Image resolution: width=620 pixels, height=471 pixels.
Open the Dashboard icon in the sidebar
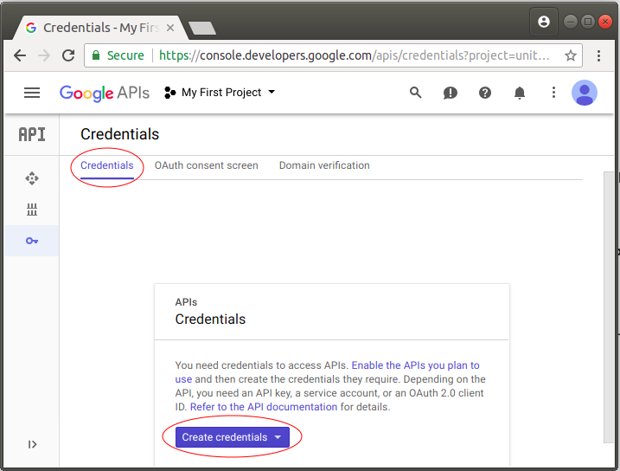(32, 178)
